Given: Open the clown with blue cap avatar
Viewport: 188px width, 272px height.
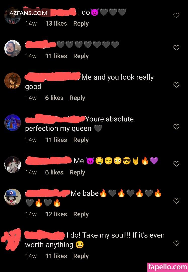Looking at the screenshot, I should (13, 197).
